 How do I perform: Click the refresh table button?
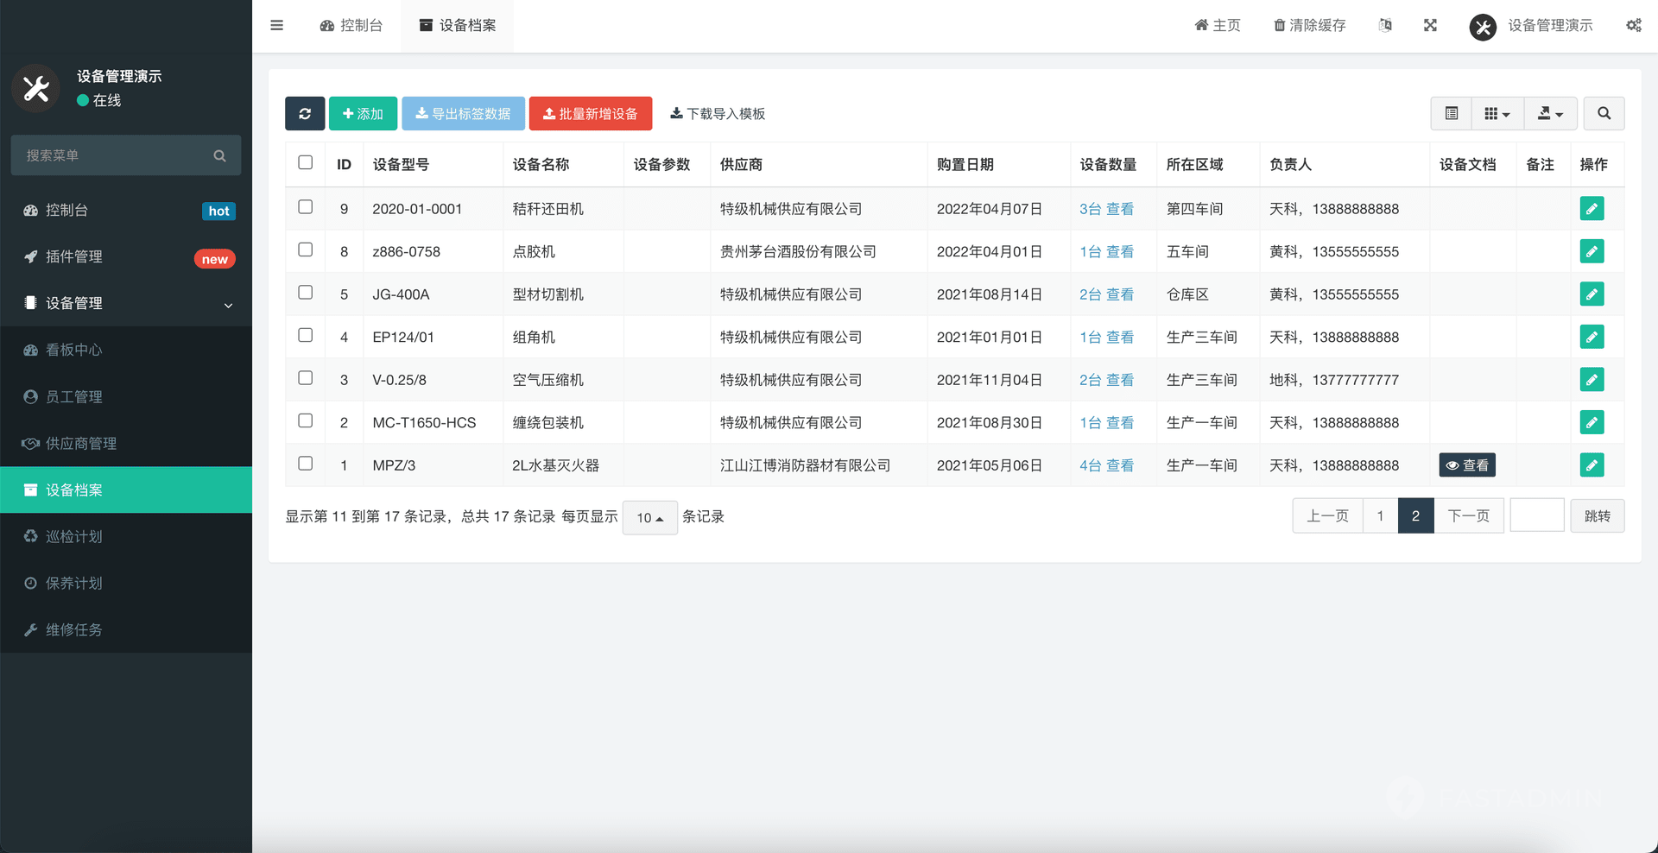305,113
